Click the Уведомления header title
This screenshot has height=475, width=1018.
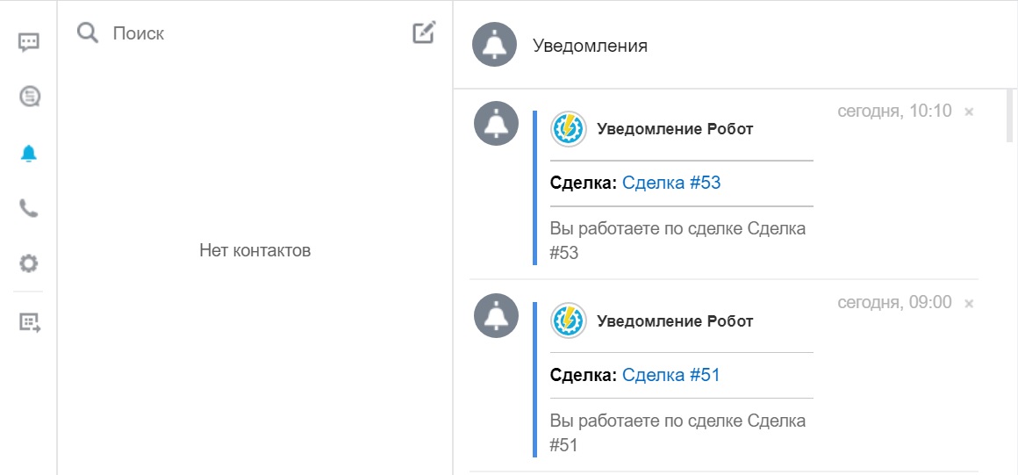pos(590,46)
